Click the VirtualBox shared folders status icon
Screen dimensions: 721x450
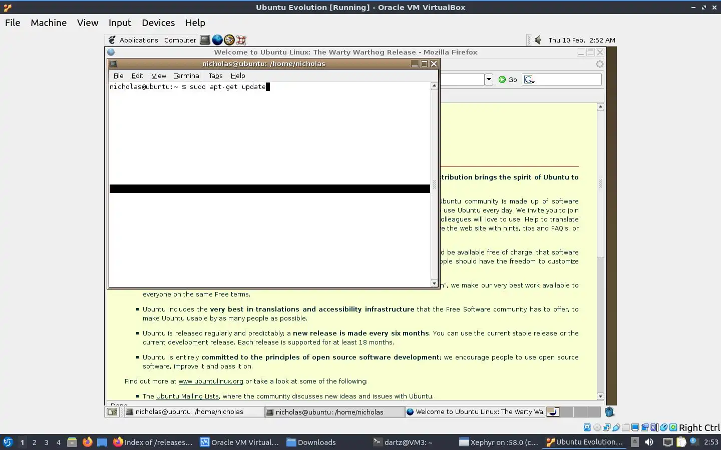point(625,427)
